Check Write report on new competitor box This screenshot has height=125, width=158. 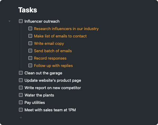(21, 88)
